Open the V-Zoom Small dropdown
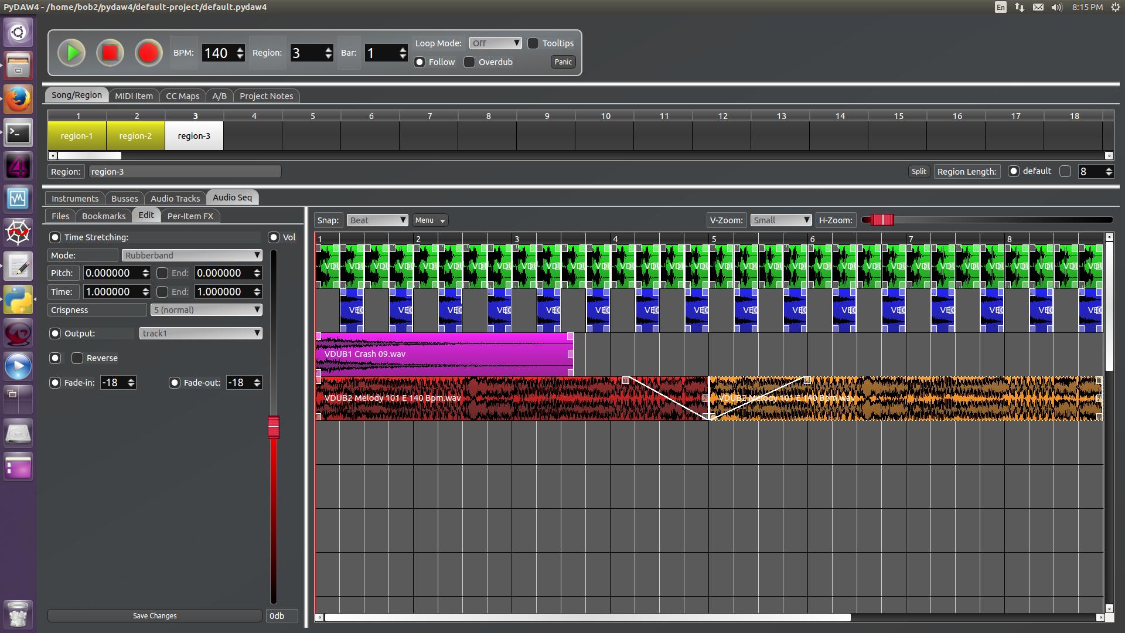 [780, 220]
